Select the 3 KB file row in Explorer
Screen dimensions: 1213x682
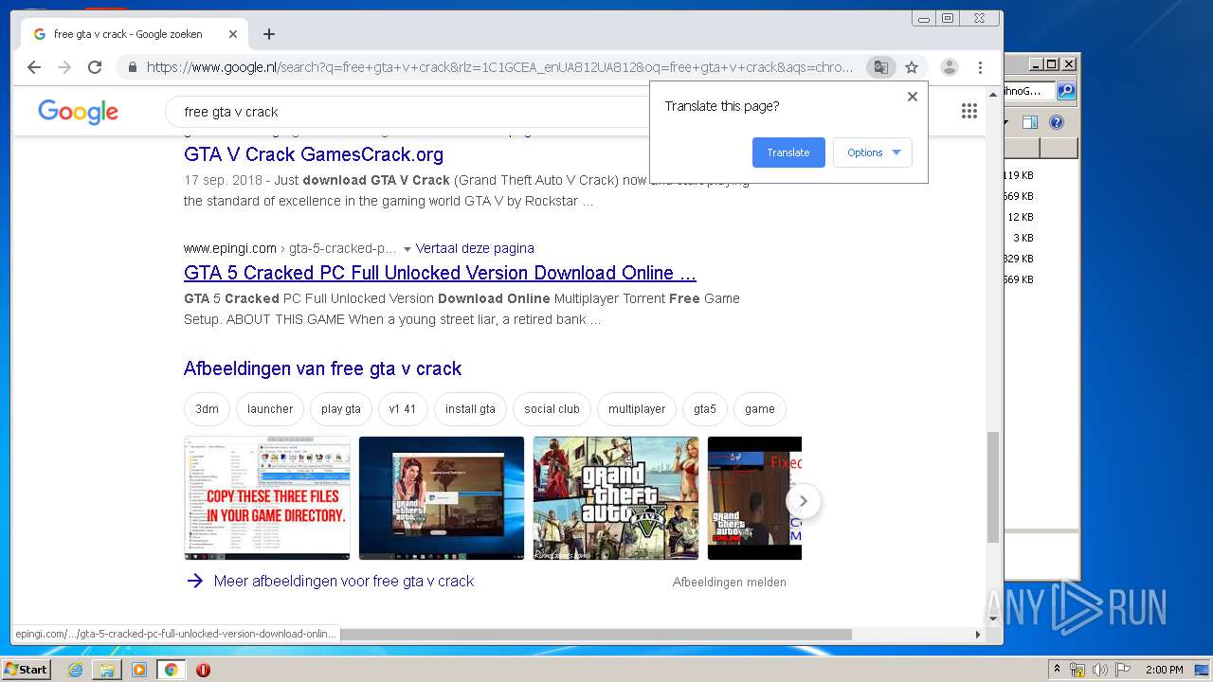coord(1023,238)
